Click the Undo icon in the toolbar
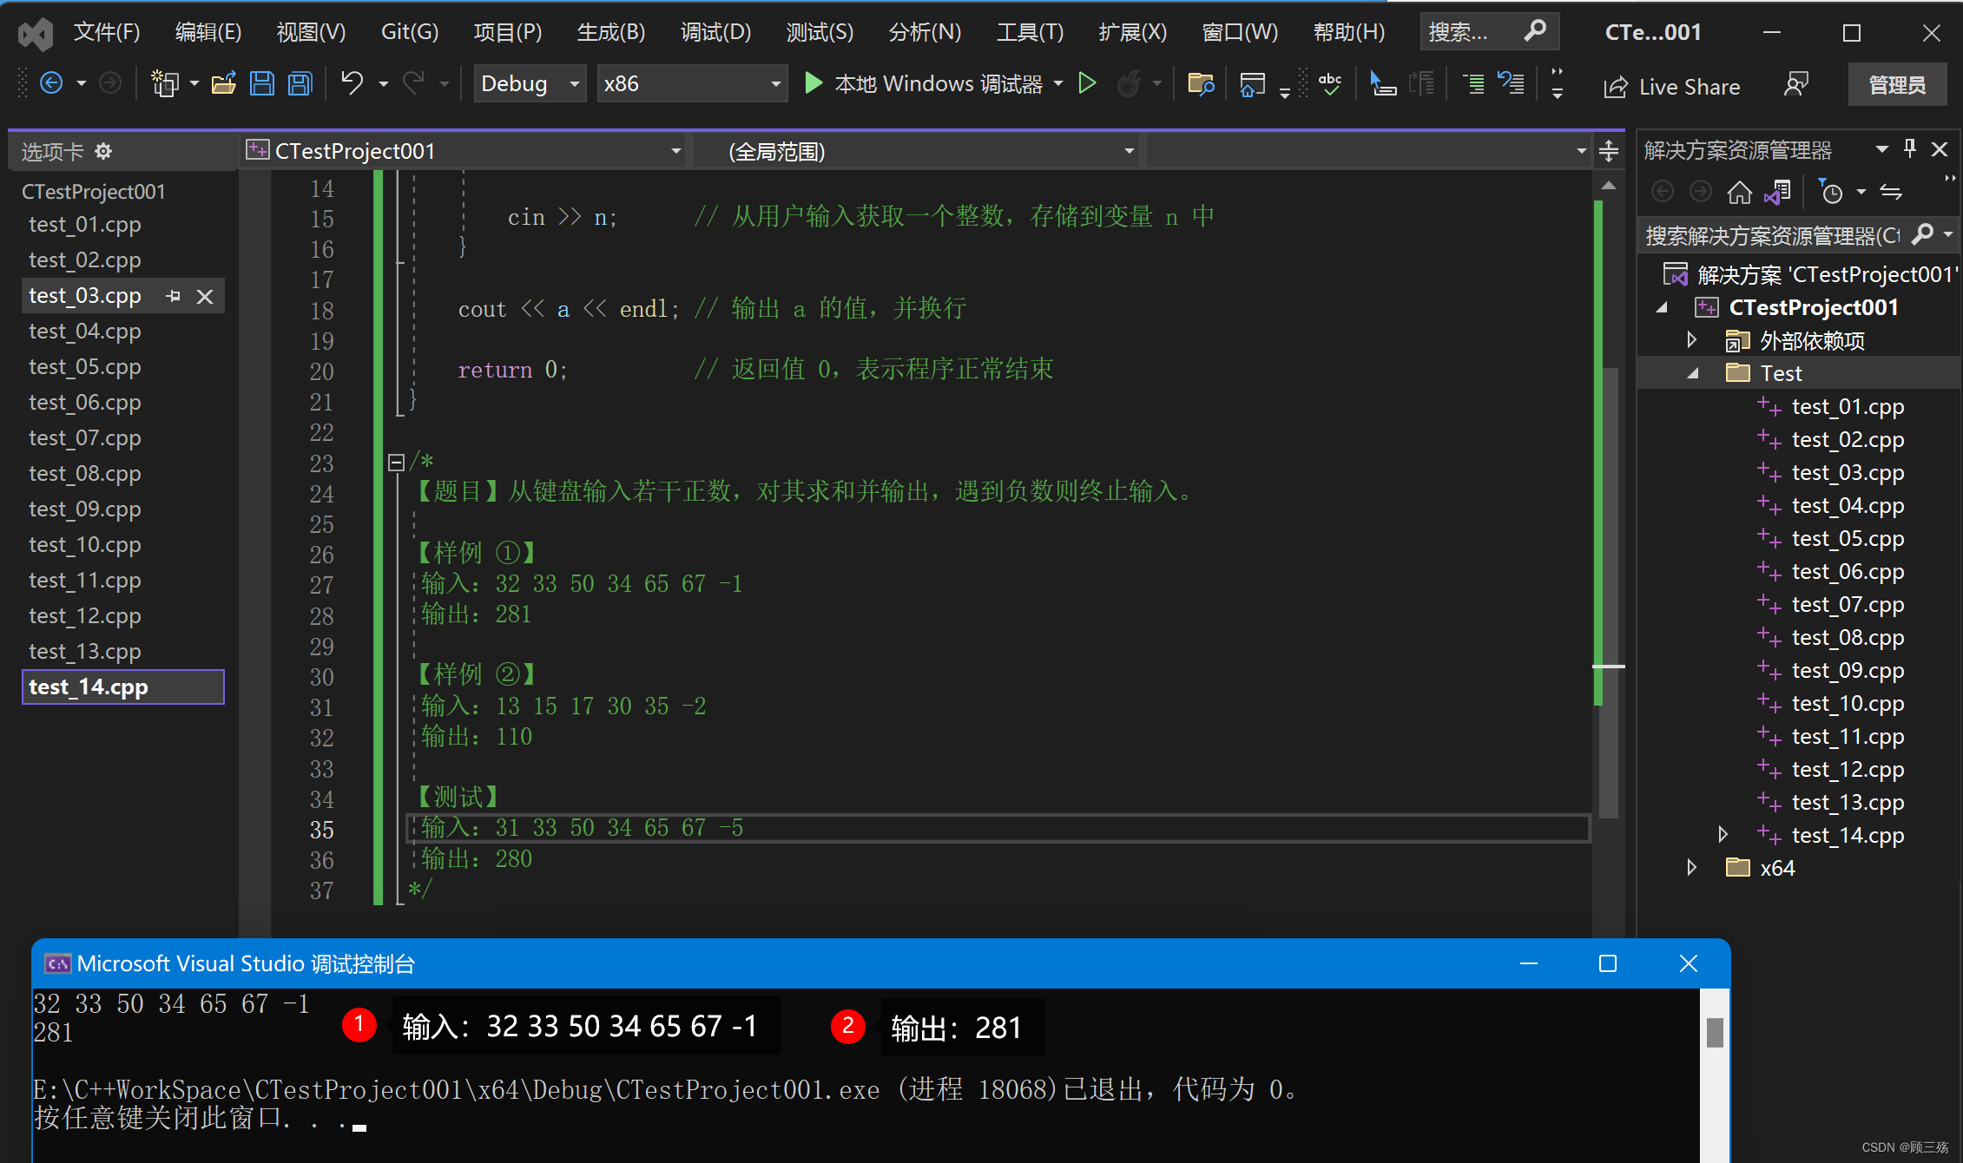 351,82
